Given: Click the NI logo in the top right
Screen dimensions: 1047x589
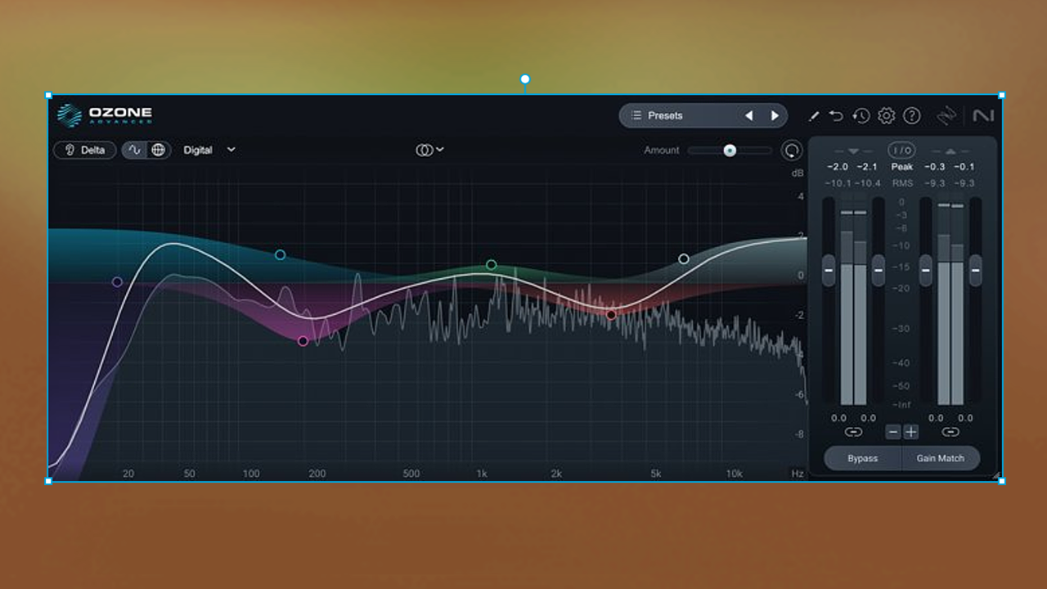Looking at the screenshot, I should (x=984, y=115).
